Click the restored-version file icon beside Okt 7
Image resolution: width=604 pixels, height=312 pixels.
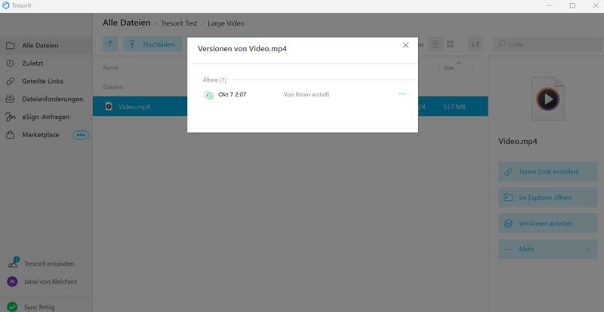208,95
